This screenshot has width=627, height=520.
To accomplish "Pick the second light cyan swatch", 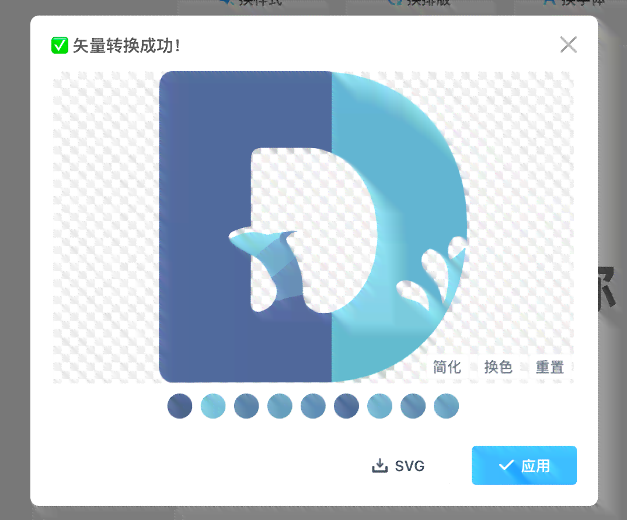I will click(213, 406).
